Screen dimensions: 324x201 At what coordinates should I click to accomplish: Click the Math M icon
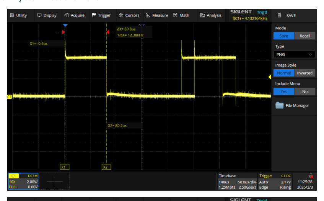(x=175, y=15)
